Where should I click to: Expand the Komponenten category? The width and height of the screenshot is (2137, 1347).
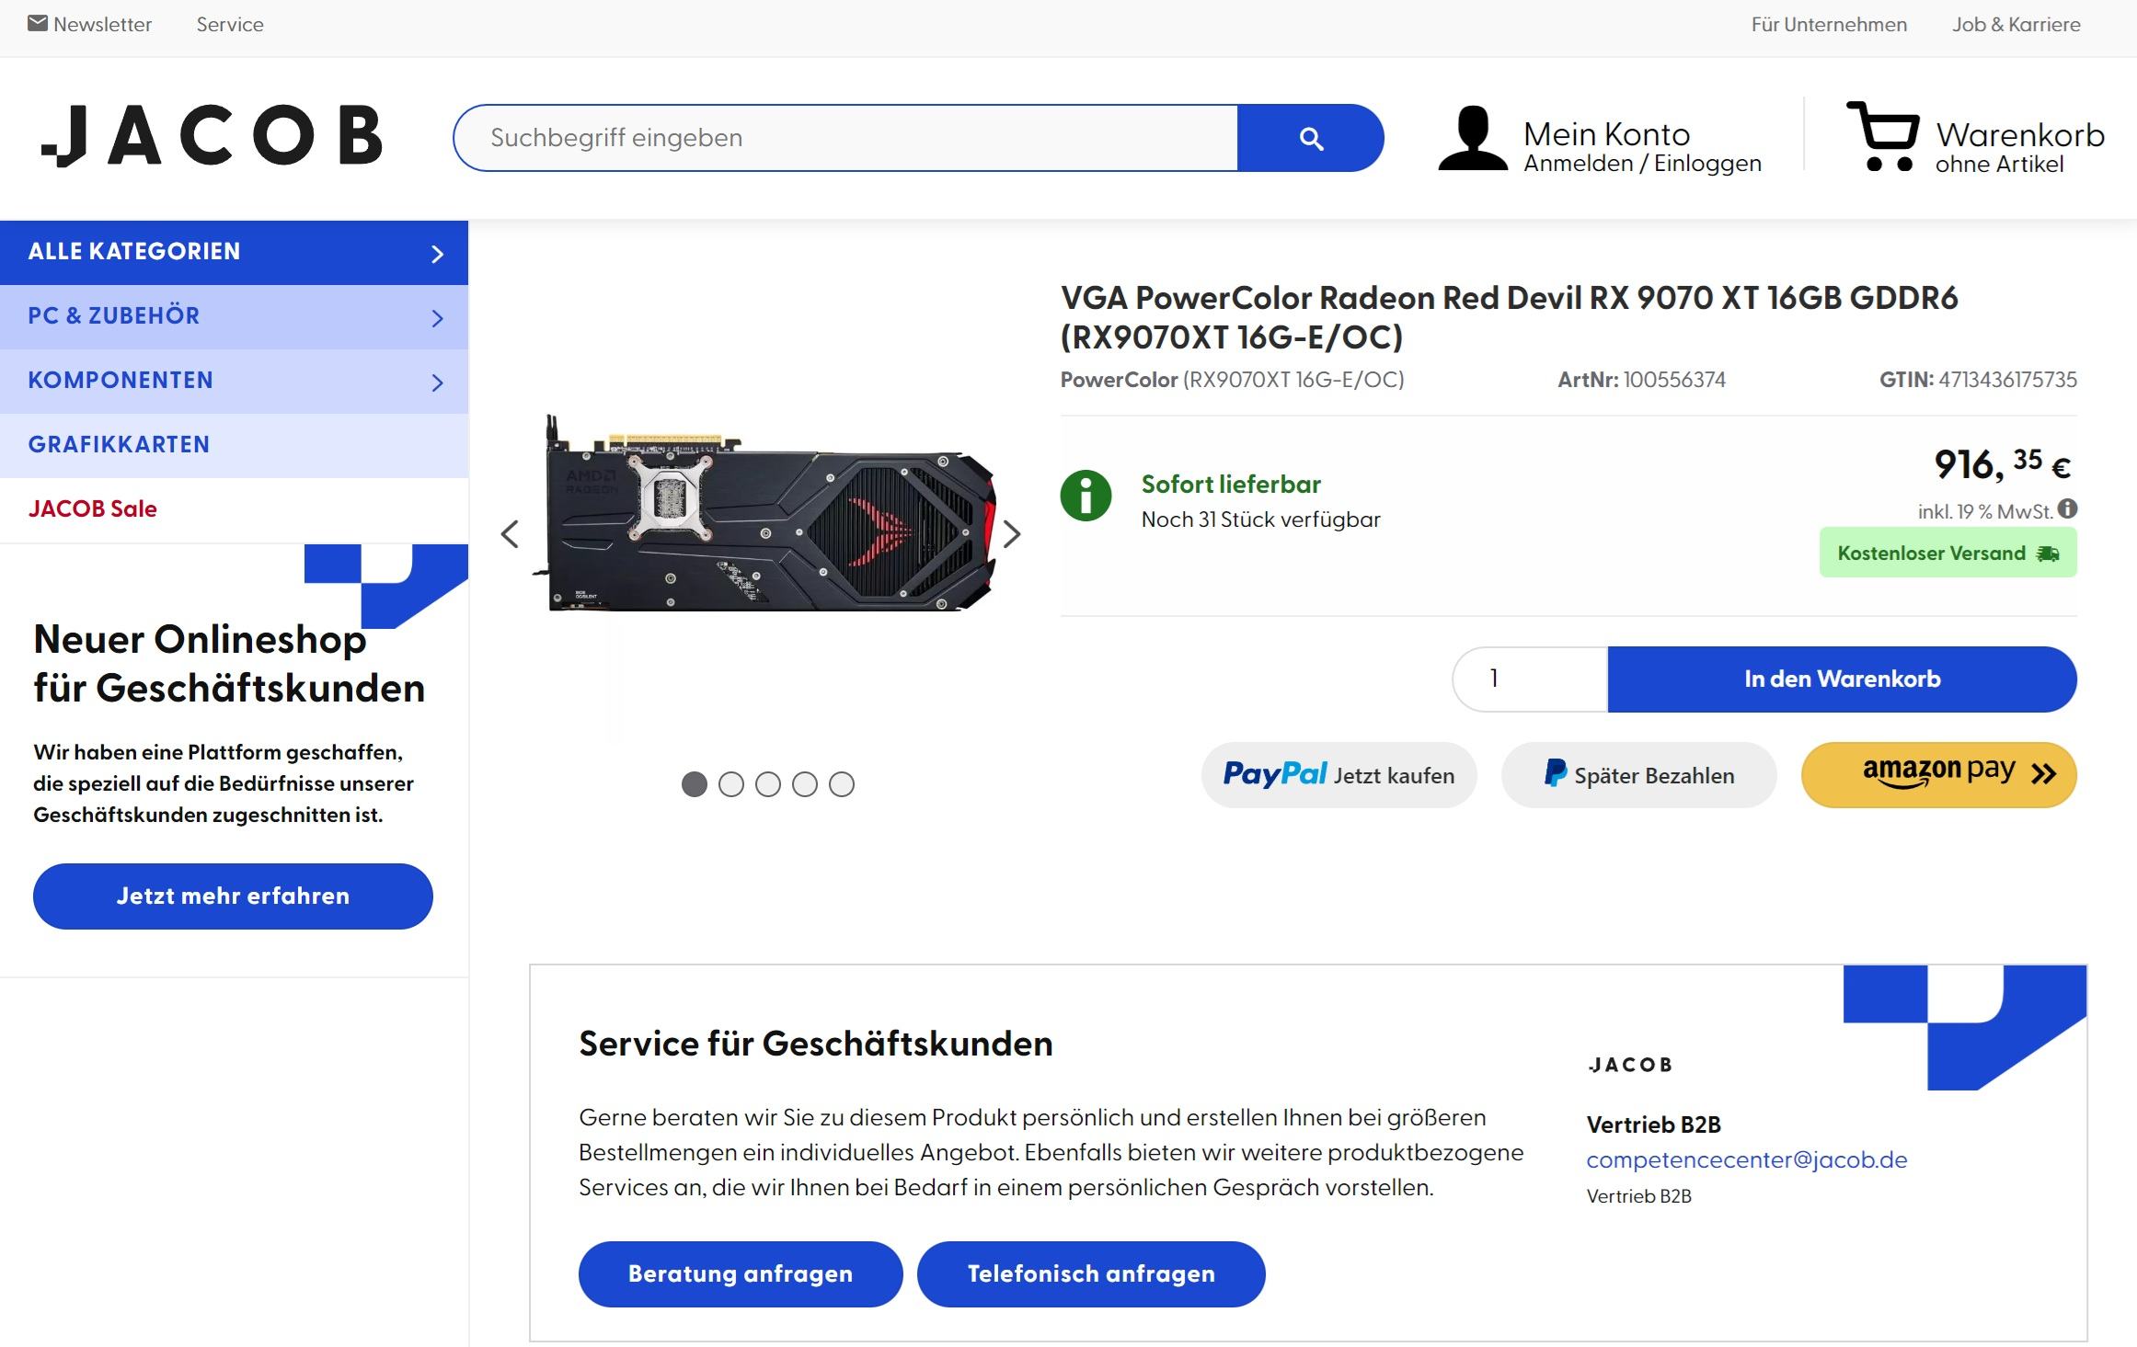coord(234,381)
